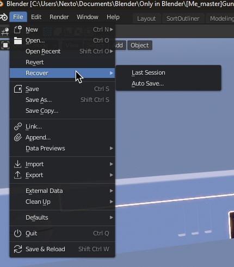Expand the Open Recent submenu
The height and width of the screenshot is (267, 234).
tap(63, 51)
